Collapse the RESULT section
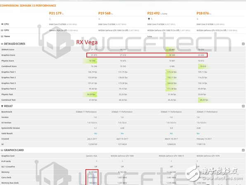This screenshot has height=185, width=246. pyautogui.click(x=243, y=106)
